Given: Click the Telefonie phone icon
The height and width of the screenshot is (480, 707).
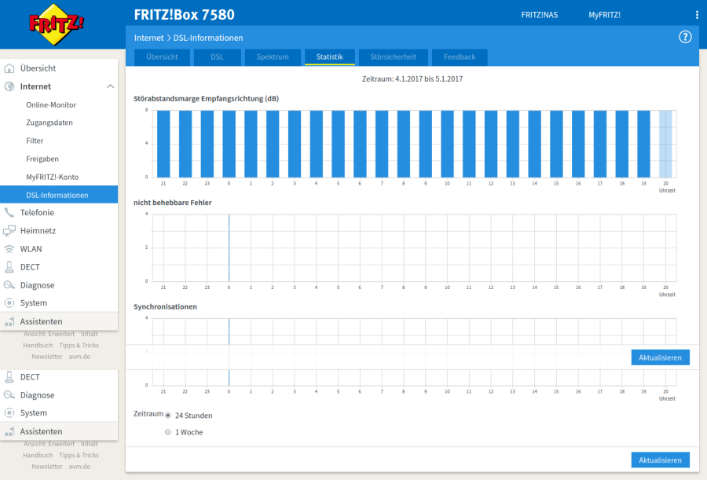Looking at the screenshot, I should click(9, 212).
